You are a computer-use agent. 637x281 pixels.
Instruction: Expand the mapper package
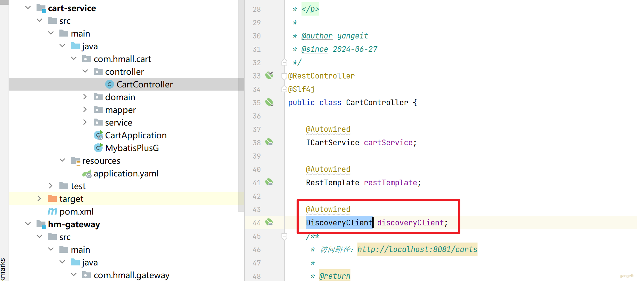(85, 109)
